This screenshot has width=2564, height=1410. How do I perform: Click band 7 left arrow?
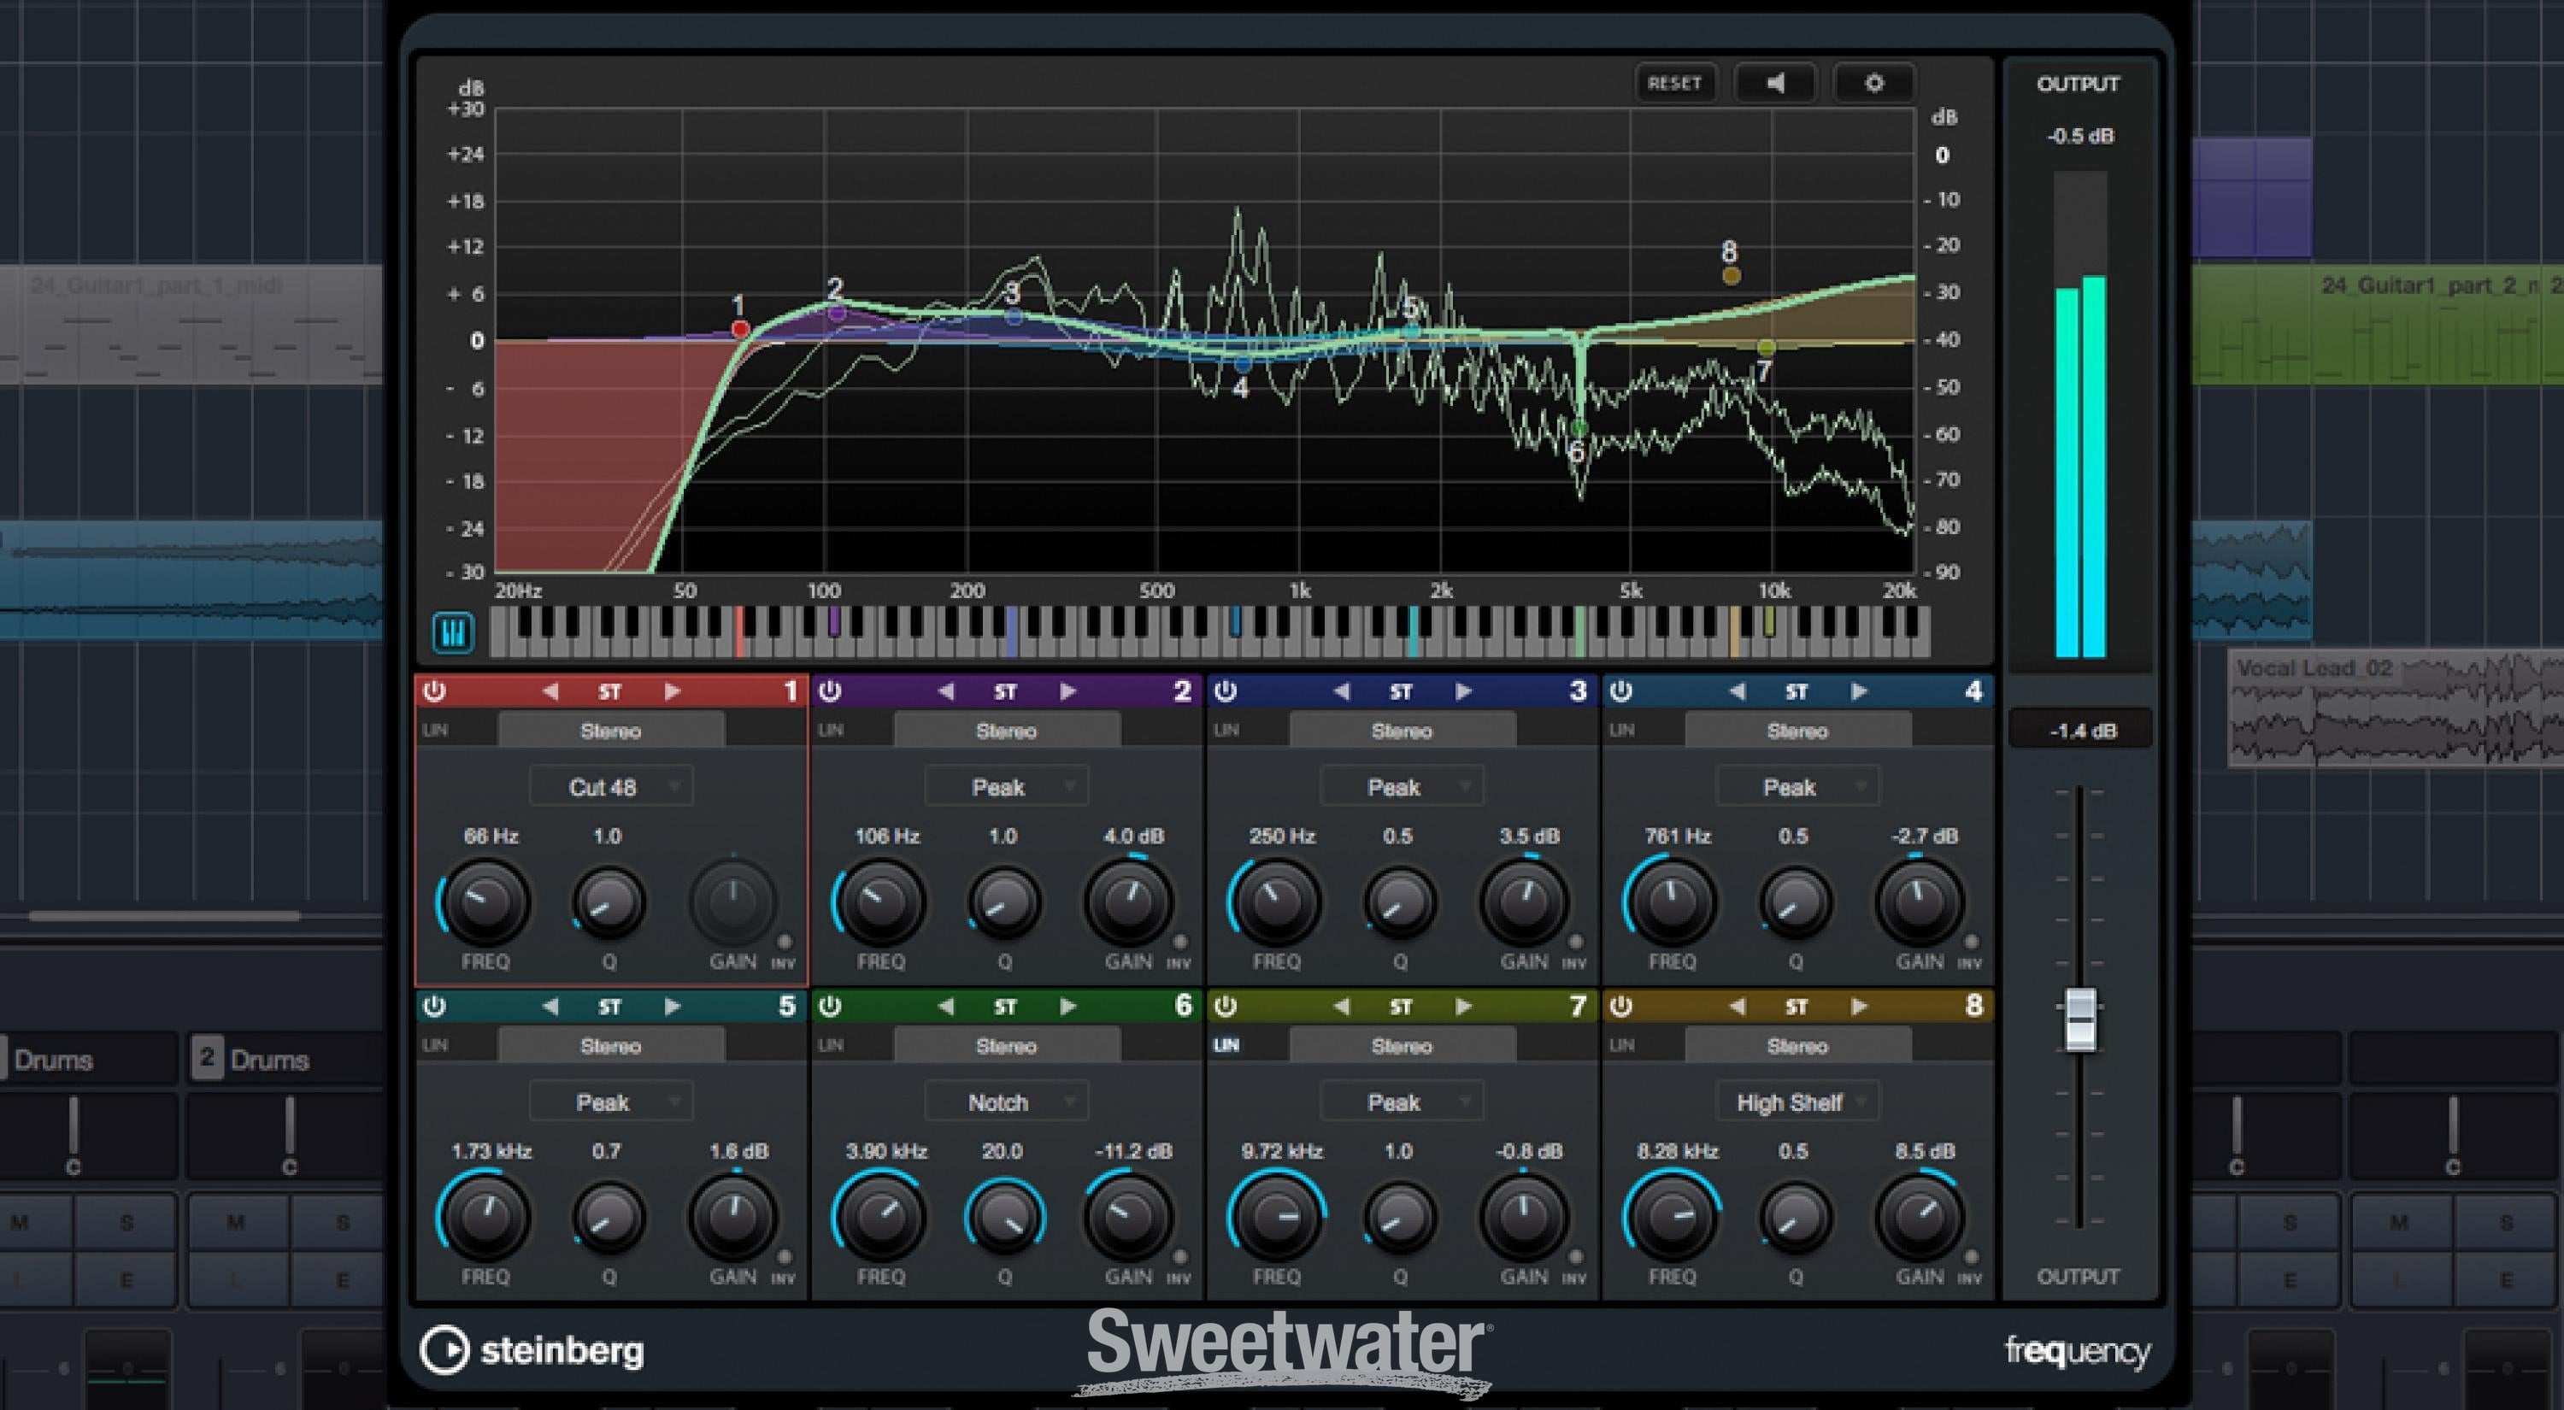pos(1341,1006)
